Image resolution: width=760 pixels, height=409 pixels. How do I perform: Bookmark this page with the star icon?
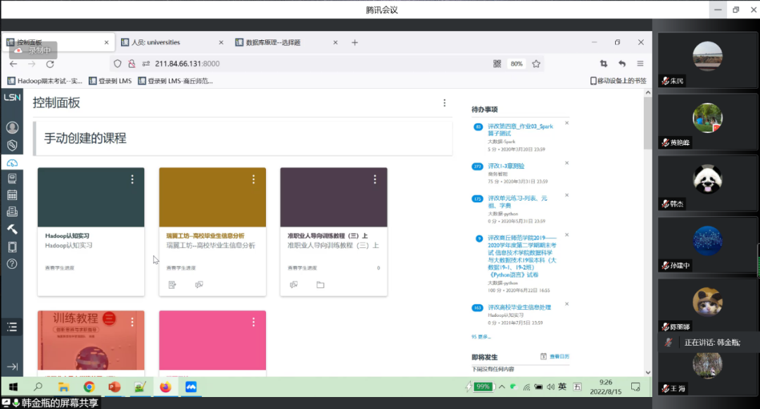(x=536, y=64)
